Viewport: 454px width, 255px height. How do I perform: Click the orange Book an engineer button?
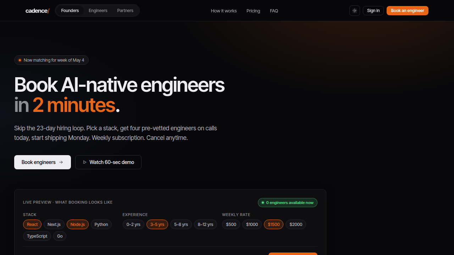[x=408, y=11]
